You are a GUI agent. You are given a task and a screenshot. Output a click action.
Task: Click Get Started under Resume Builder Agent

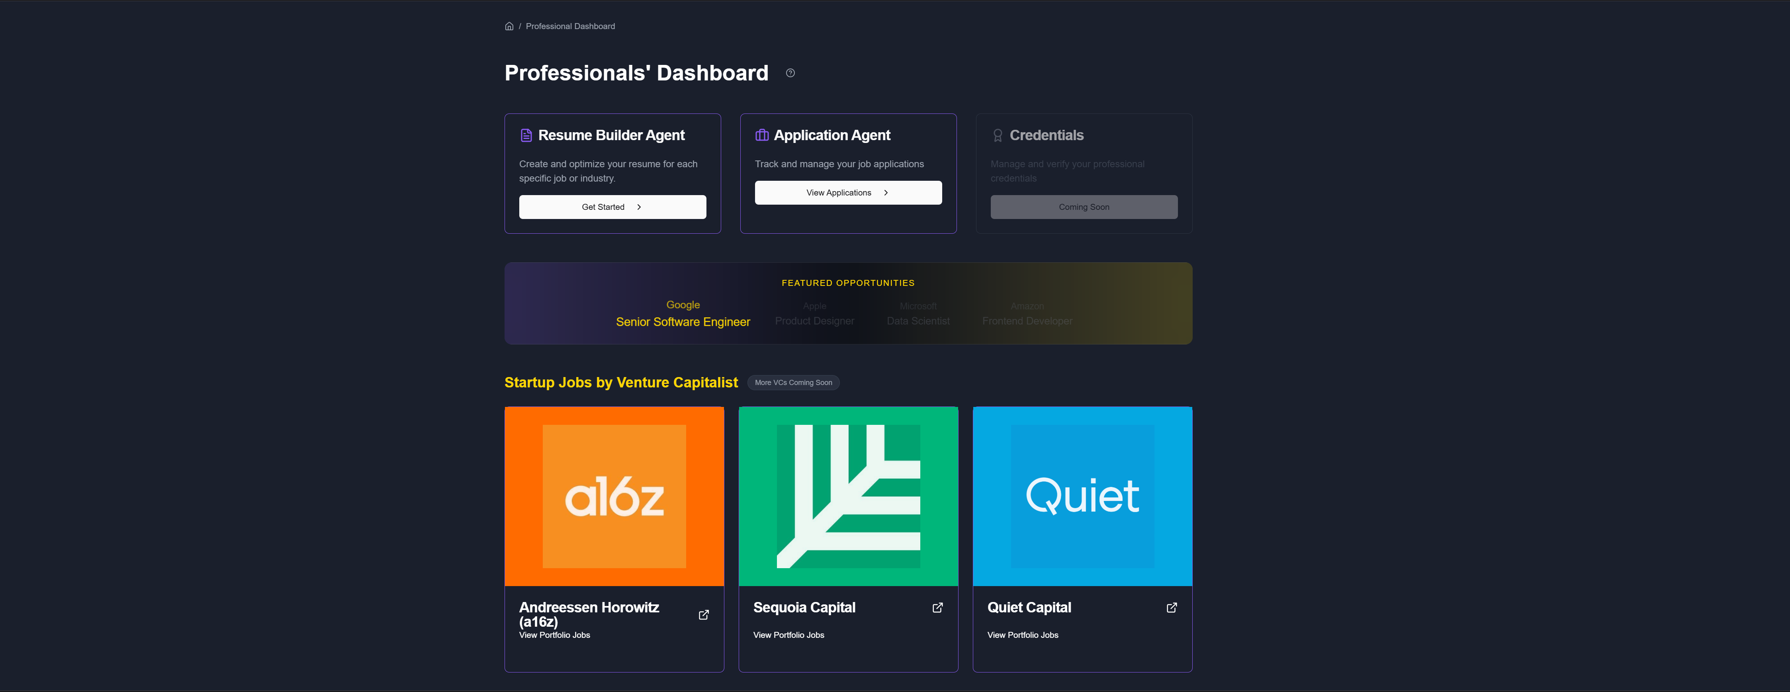(x=612, y=206)
